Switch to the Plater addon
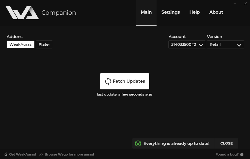Screen dimensions: 250x159 tap(44, 44)
